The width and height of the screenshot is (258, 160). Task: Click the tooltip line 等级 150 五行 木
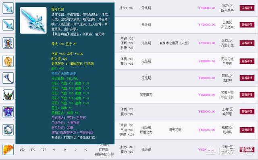64,44
